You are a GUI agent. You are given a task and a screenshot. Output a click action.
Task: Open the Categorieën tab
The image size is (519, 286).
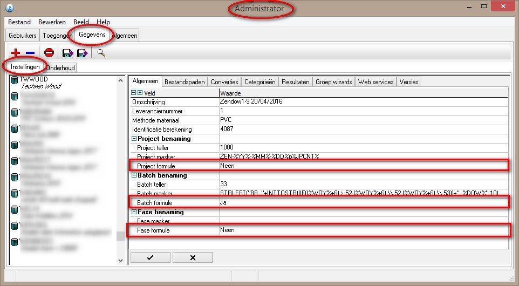pos(260,82)
